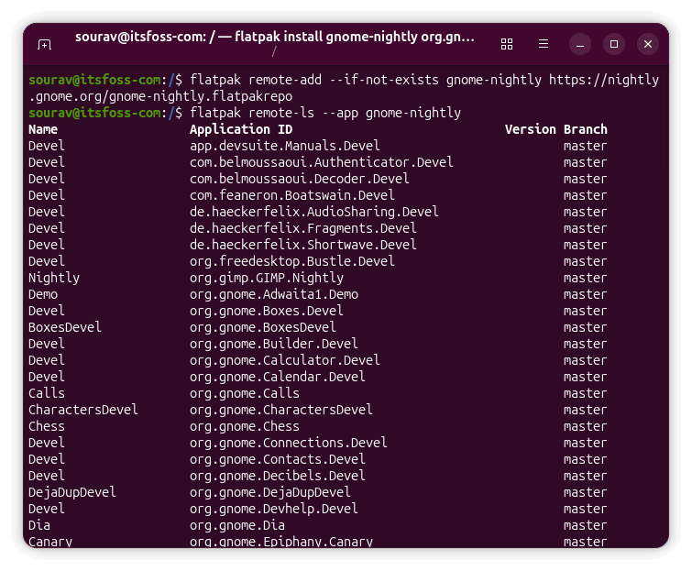Click master branch in org.gnome.Dia row
The width and height of the screenshot is (692, 571).
click(x=585, y=525)
